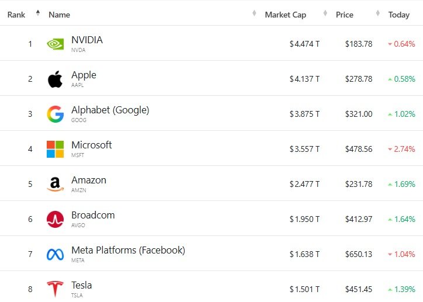Screen dimensions: 423x302
Task: Click Amazon's 1.69% daily change
Action: (x=404, y=185)
